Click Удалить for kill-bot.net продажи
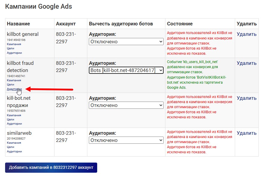This screenshot has width=265, height=176. [246, 98]
